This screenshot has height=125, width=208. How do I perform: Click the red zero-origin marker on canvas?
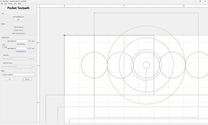pos(64,35)
